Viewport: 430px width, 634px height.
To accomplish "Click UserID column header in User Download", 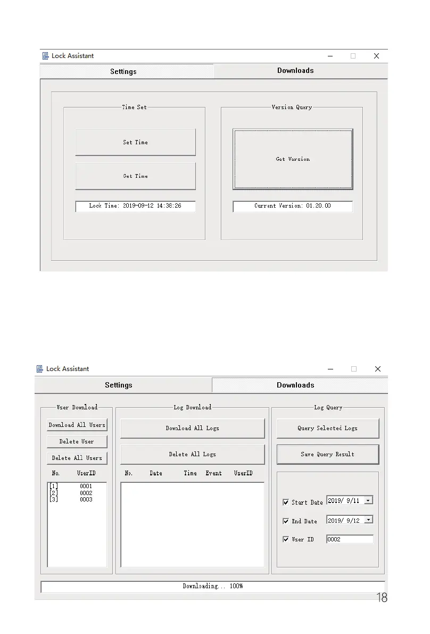I will tap(87, 473).
